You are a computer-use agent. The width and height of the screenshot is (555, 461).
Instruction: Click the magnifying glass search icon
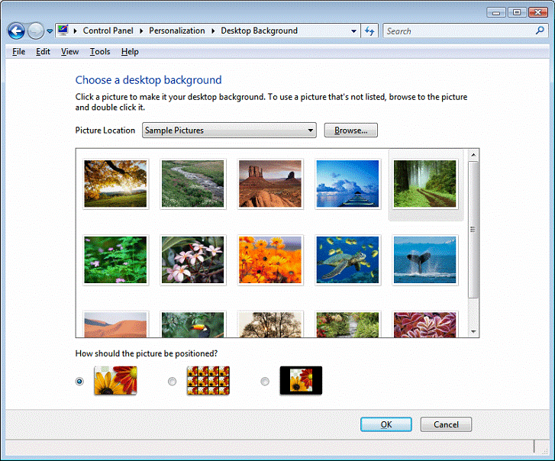click(540, 31)
